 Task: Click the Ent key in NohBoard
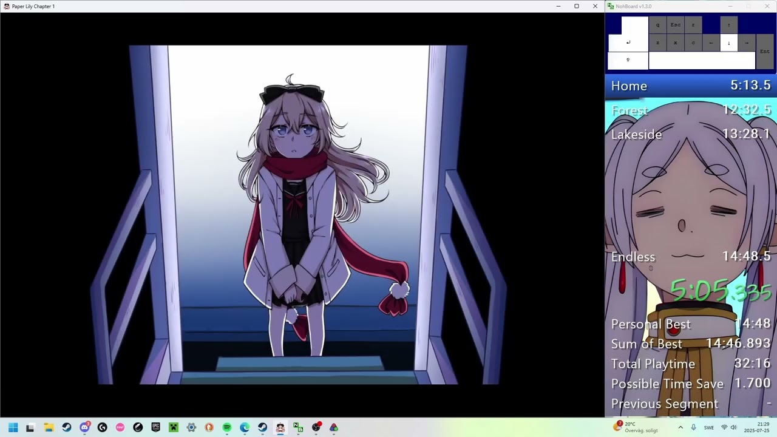[764, 52]
